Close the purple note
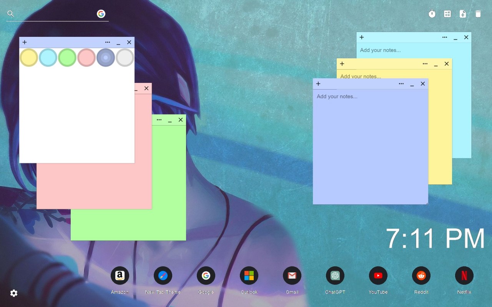The image size is (492, 307). click(x=423, y=84)
